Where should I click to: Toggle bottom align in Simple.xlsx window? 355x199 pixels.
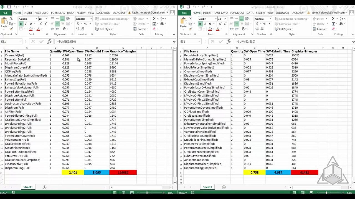pos(241,19)
